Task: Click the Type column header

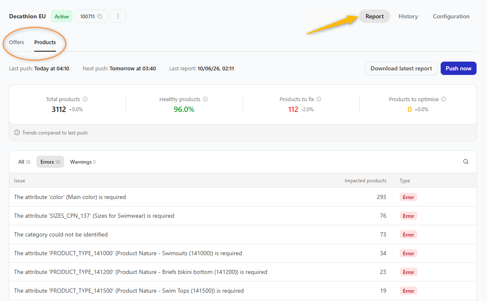Action: click(x=405, y=181)
